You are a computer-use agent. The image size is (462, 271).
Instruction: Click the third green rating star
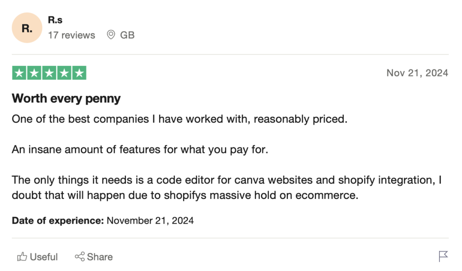(49, 73)
